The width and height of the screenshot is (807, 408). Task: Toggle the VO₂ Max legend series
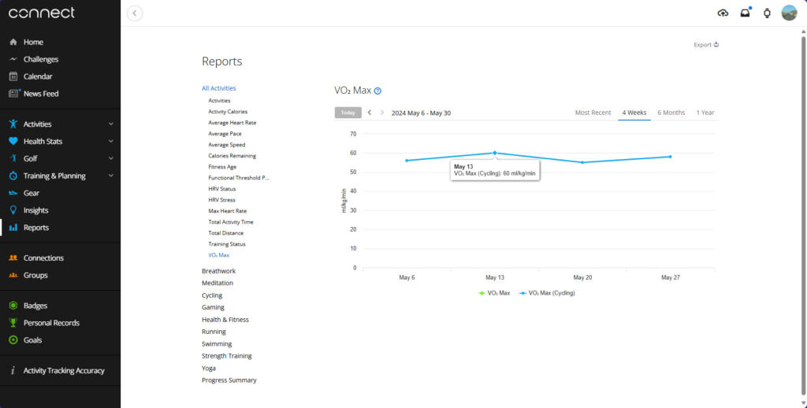click(494, 293)
